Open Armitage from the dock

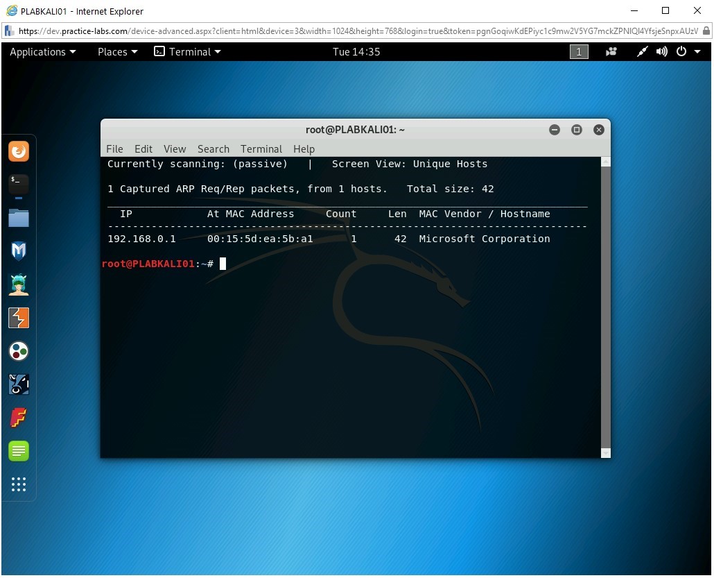(19, 284)
